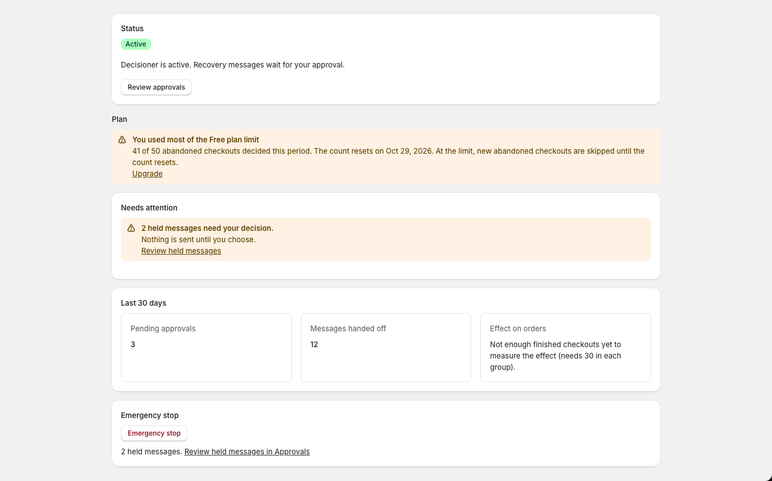The height and width of the screenshot is (481, 772).
Task: Click the '2 held messages need your decision.' text
Action: pos(207,228)
